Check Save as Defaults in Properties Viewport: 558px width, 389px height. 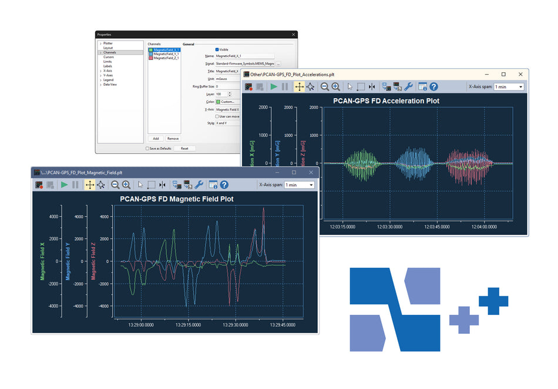147,149
